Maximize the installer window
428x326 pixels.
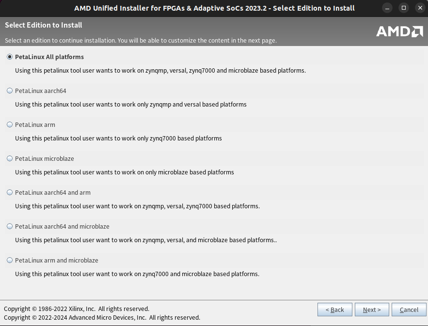(404, 8)
